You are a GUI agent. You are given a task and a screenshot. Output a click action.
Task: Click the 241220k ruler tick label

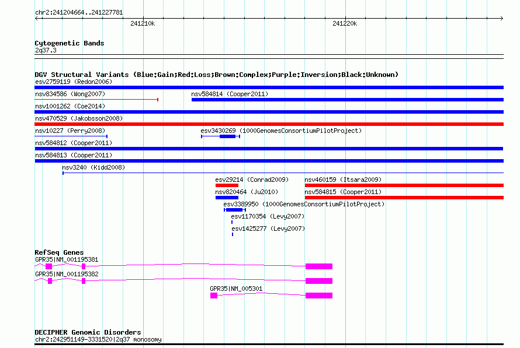coord(345,23)
